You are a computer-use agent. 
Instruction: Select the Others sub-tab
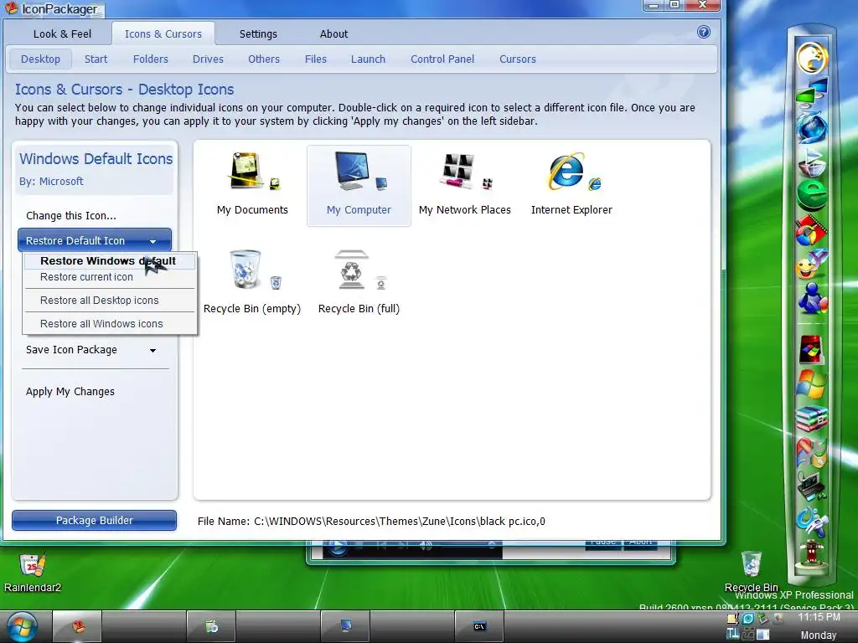pyautogui.click(x=264, y=59)
